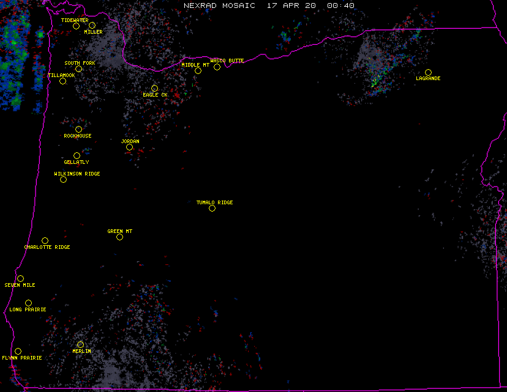Screen dimensions: 507x392
Task: Select the Tumalo Ridge circle marker
Action: click(212, 209)
